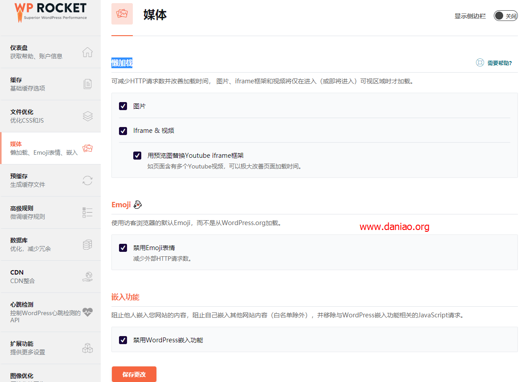521x382 pixels.
Task: Toggle the 显示侧边栏 switch
Action: tap(505, 16)
